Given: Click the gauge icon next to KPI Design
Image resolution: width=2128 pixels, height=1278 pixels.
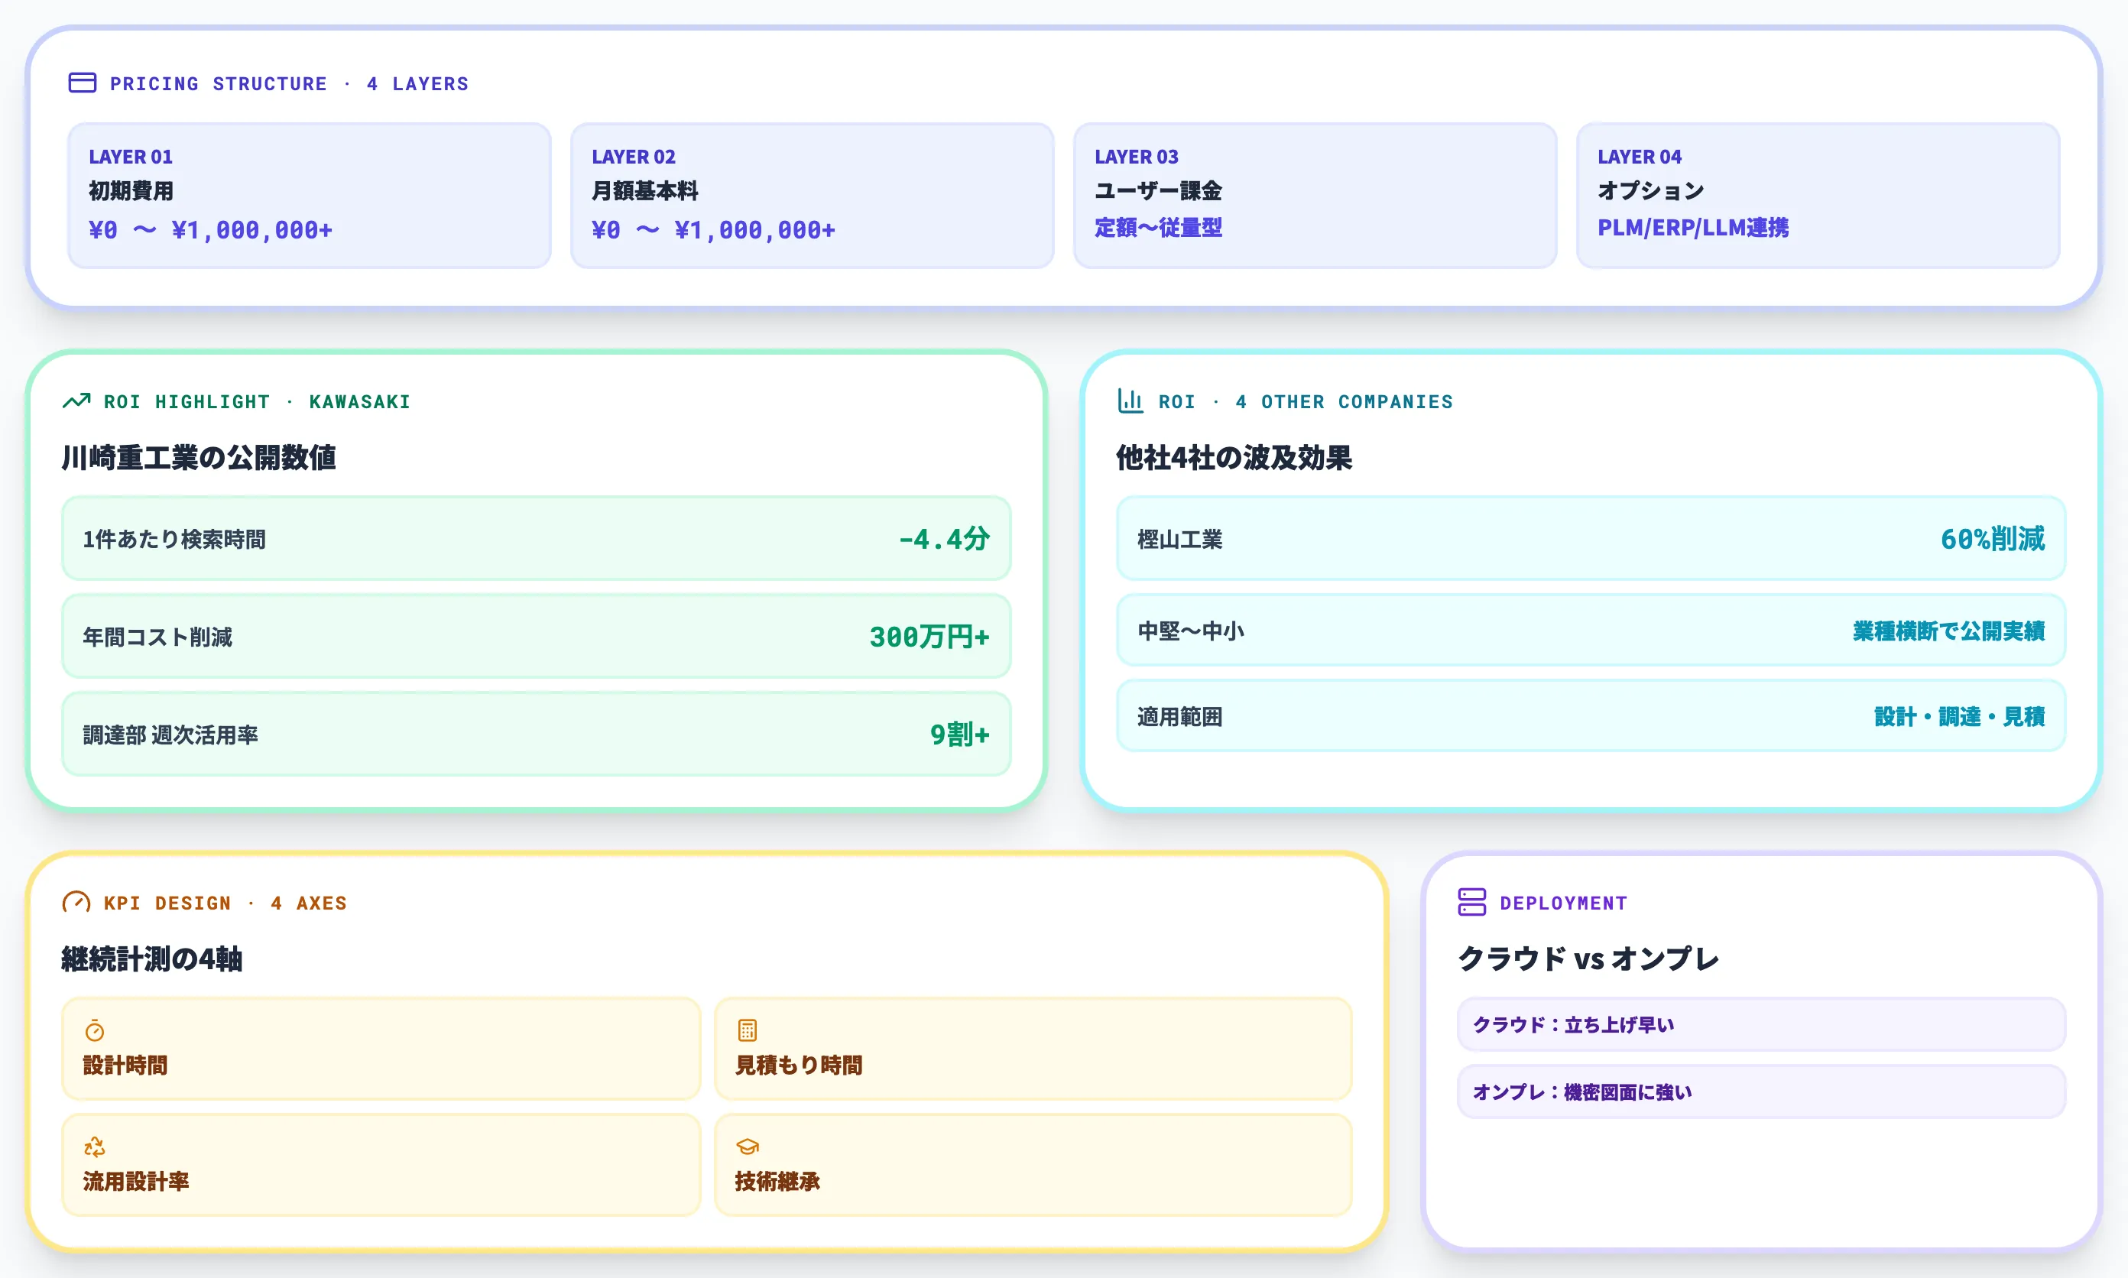Looking at the screenshot, I should 76,902.
